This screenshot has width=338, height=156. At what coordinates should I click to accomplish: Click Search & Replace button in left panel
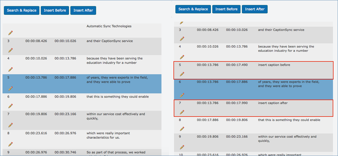click(22, 10)
